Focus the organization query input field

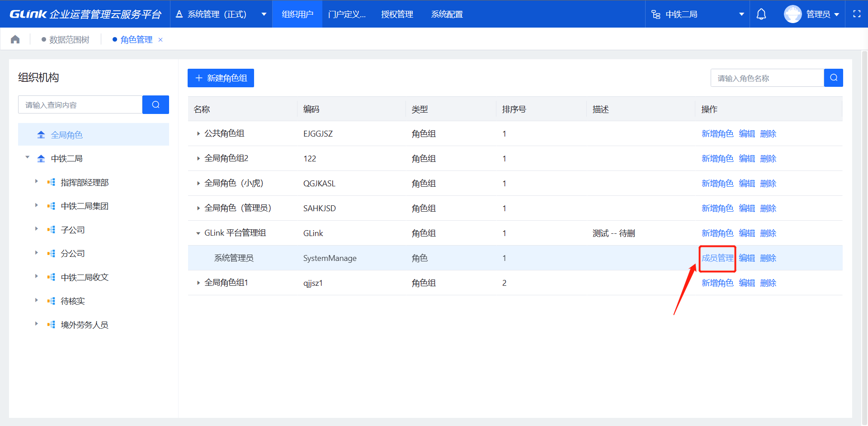80,104
